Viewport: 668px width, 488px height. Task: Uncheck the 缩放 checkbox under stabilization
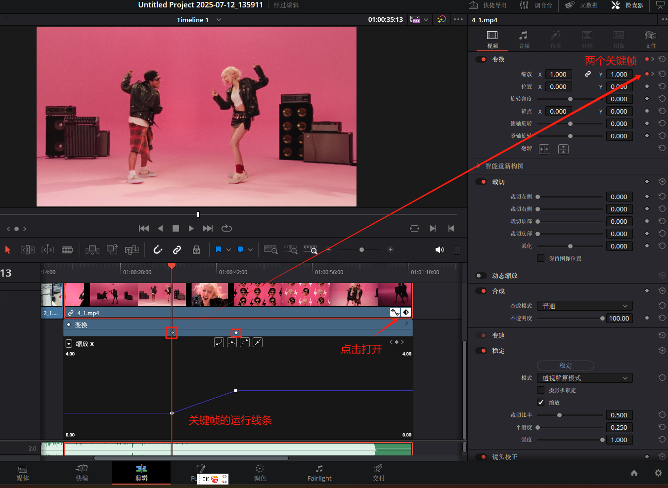click(541, 403)
